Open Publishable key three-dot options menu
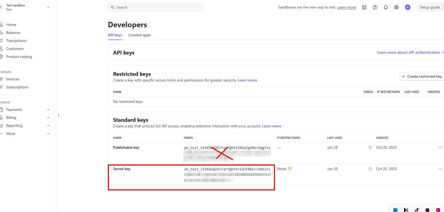444x212 pixels. coord(440,147)
